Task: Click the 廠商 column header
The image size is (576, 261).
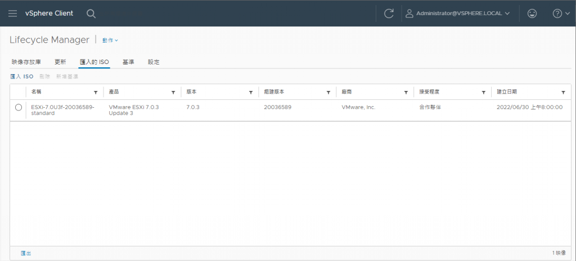Action: click(346, 92)
